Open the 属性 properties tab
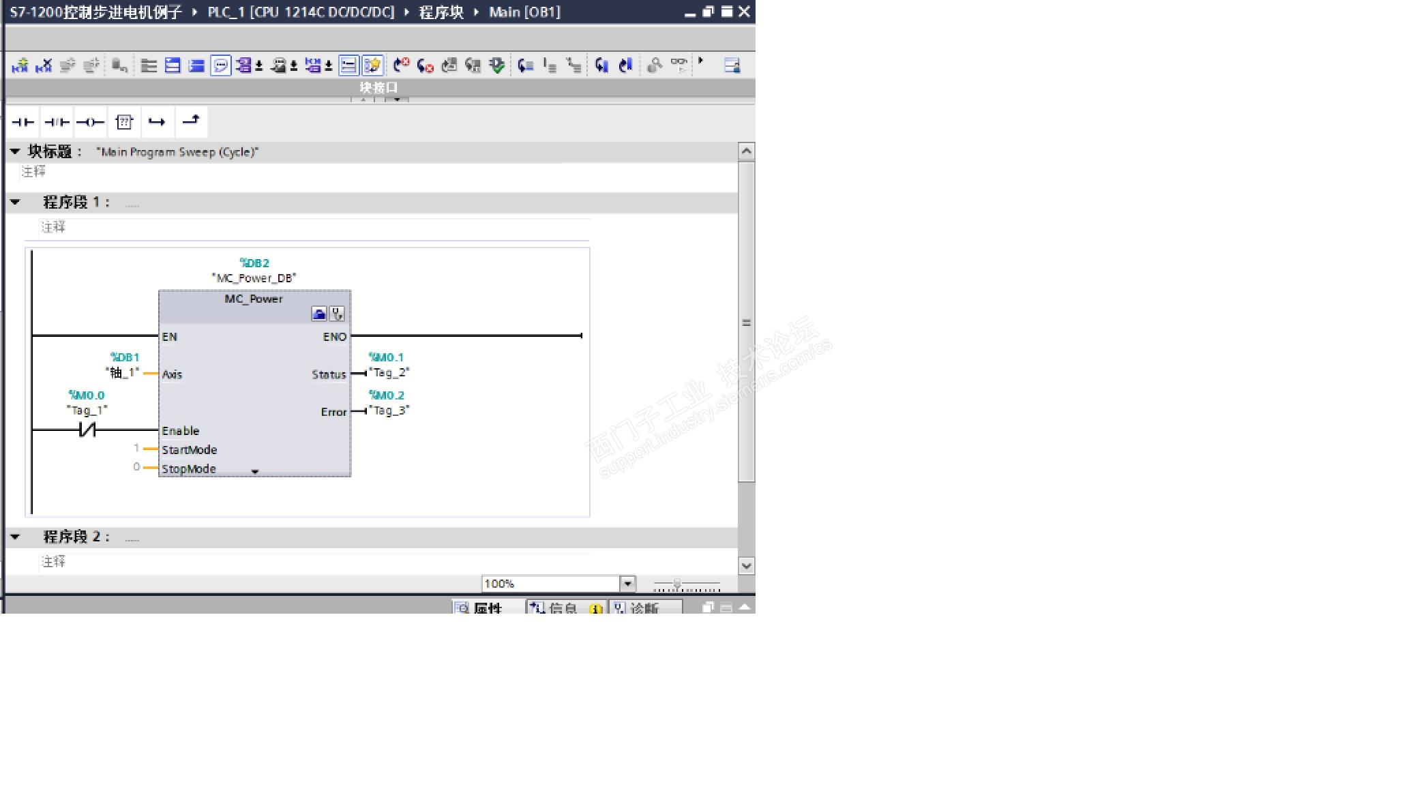Screen dimensions: 1417x795 487,607
